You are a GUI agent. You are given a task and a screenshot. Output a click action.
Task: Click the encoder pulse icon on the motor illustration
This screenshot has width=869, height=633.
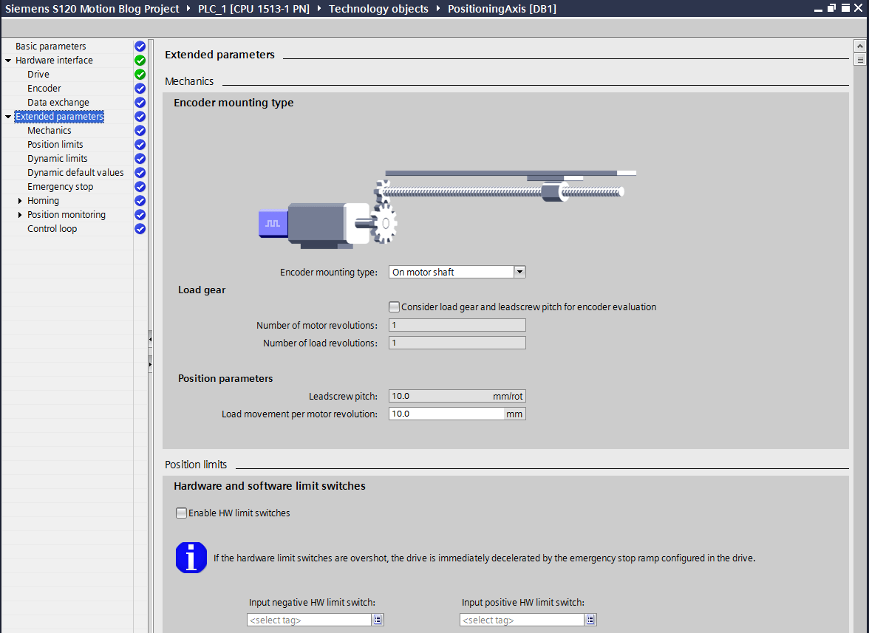(x=273, y=223)
